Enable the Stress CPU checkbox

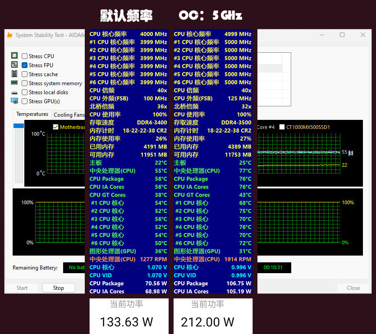(x=25, y=56)
